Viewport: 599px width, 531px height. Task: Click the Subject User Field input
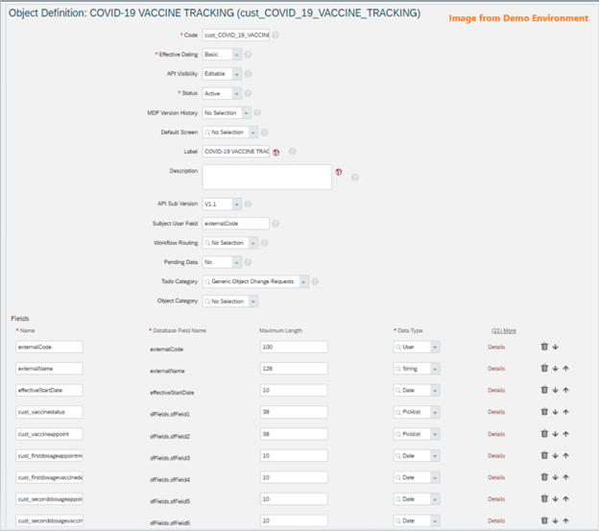pos(235,223)
